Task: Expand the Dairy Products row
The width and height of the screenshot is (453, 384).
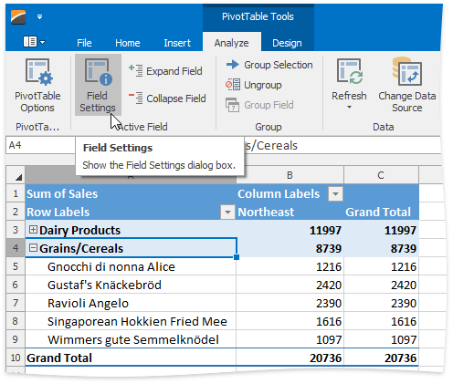Action: (33, 230)
